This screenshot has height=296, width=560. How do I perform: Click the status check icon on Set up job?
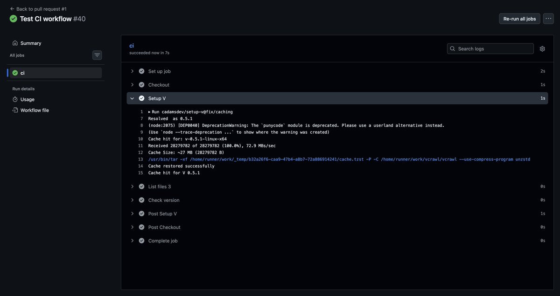coord(141,71)
